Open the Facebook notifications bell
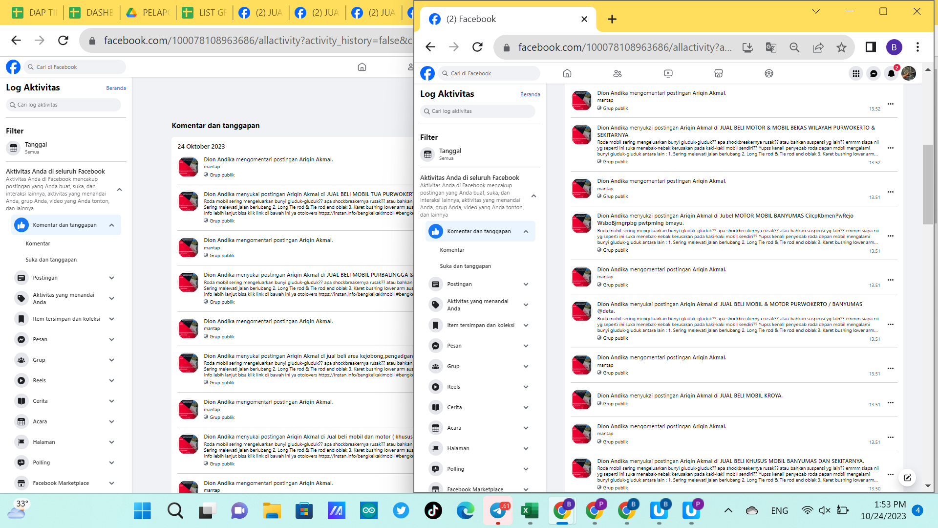938x528 pixels. coord(891,73)
